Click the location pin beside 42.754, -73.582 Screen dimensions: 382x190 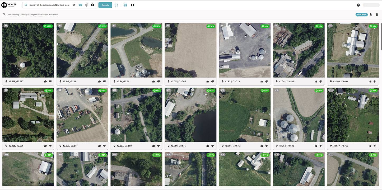[277, 146]
